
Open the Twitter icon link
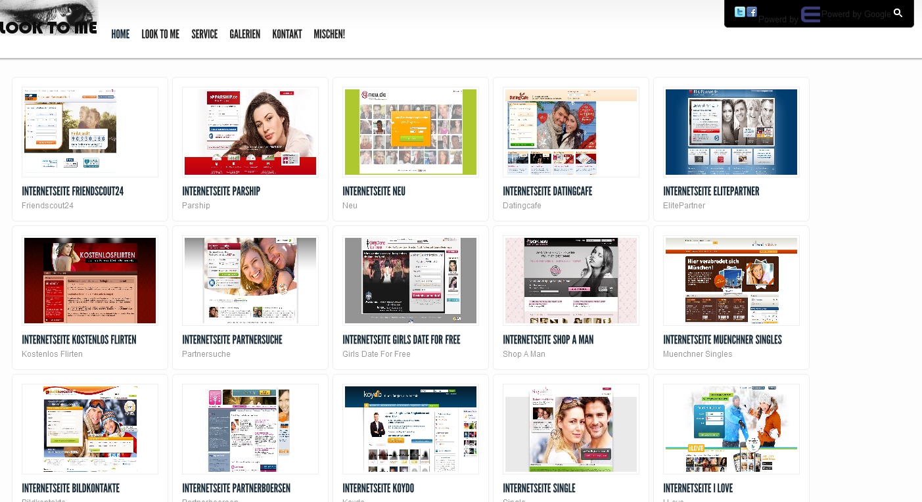(740, 12)
